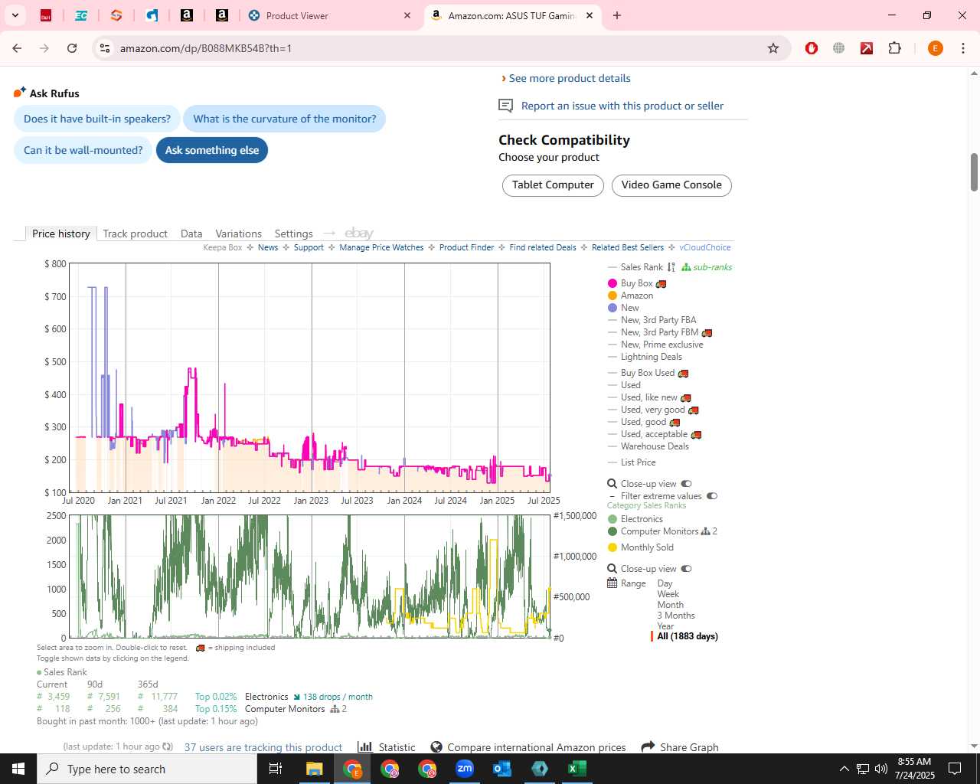This screenshot has width=980, height=784.
Task: Click the report issue speech bubble icon
Action: tap(505, 106)
